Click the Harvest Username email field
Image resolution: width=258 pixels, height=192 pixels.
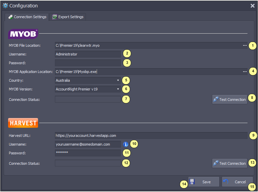point(88,144)
